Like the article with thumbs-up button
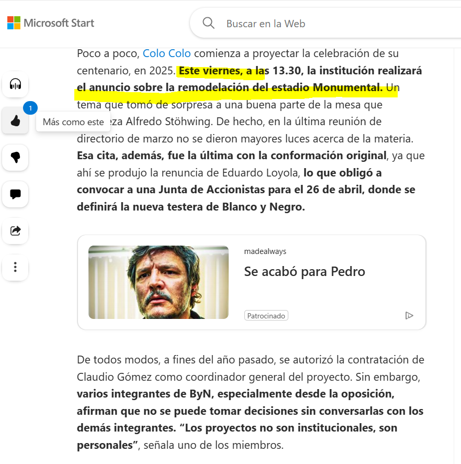The image size is (461, 464). point(15,121)
